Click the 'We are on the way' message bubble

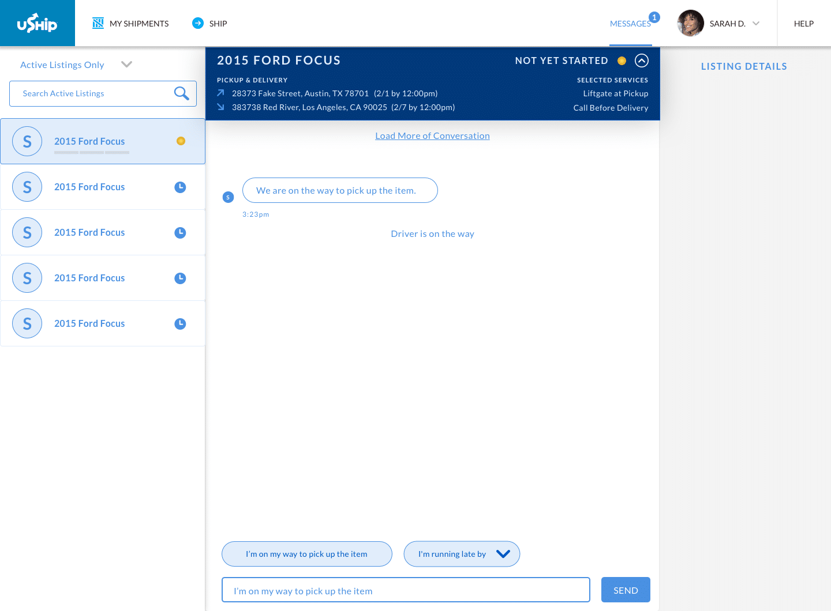[340, 190]
